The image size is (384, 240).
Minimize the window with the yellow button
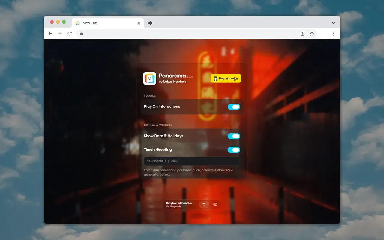(58, 22)
